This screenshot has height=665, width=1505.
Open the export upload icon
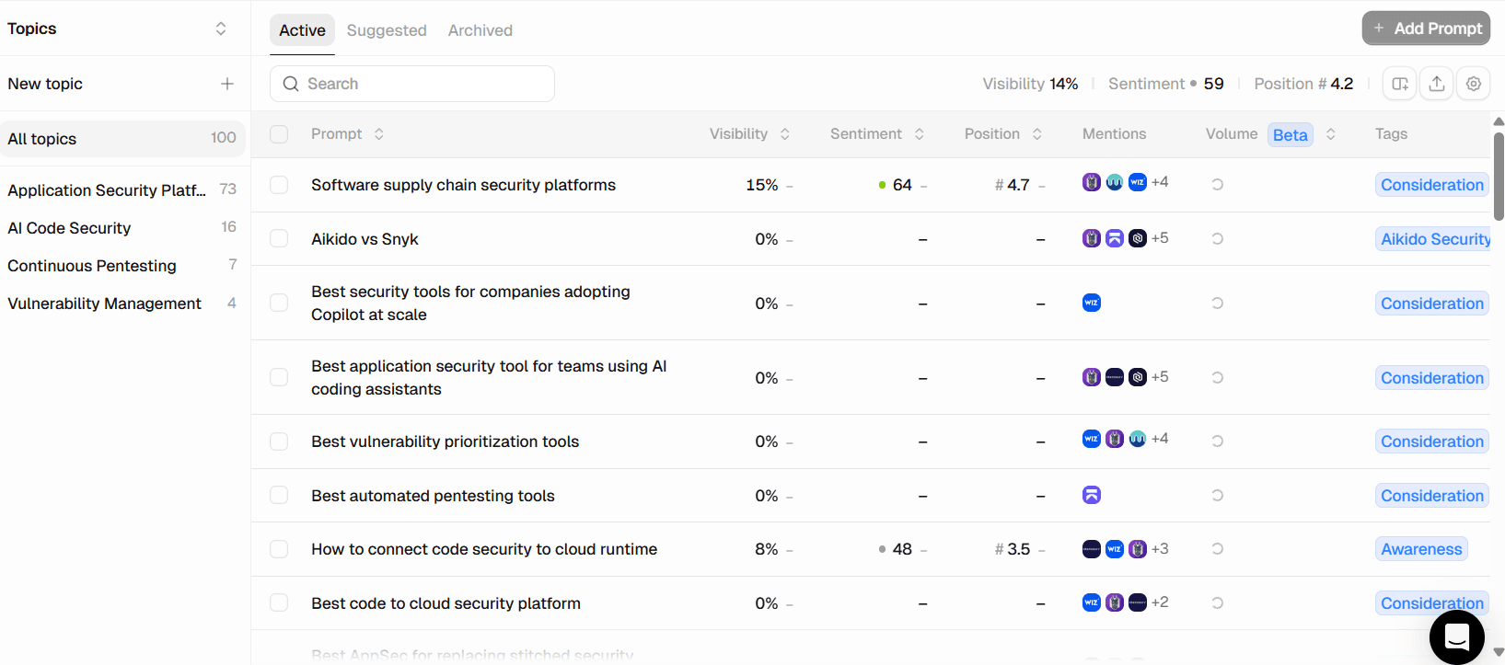1437,84
